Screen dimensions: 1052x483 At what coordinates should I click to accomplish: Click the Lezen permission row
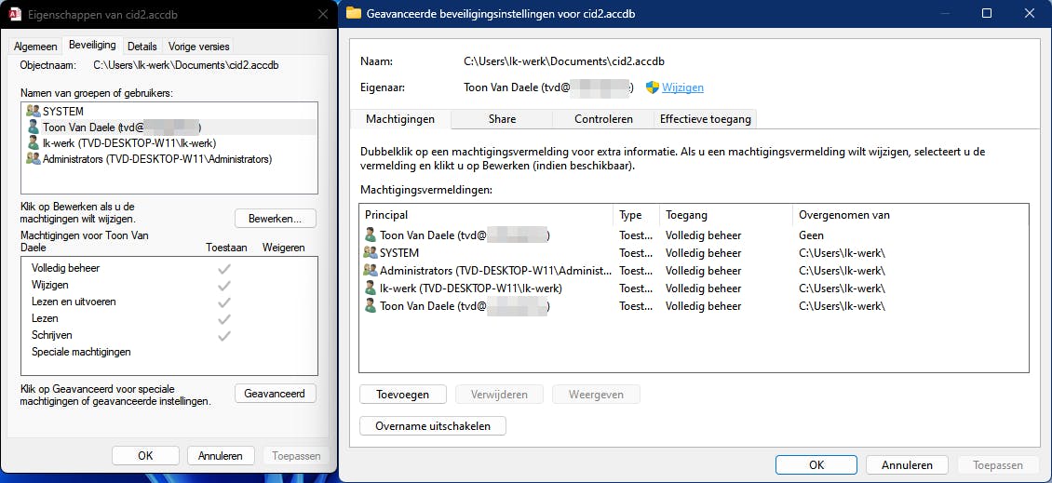[169, 318]
